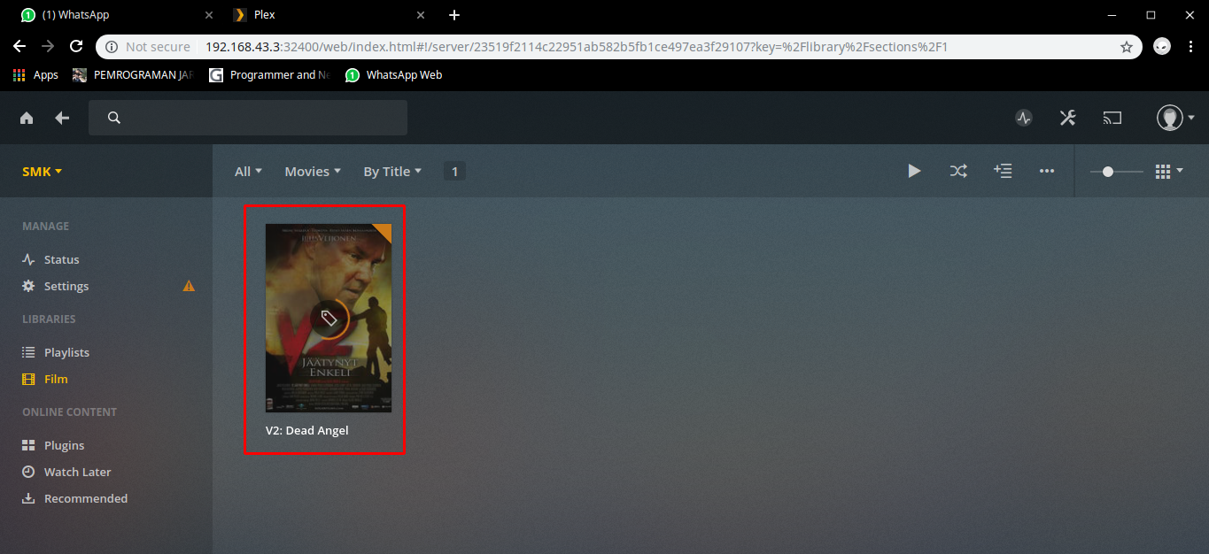Close the Plex browser tab

pos(421,15)
